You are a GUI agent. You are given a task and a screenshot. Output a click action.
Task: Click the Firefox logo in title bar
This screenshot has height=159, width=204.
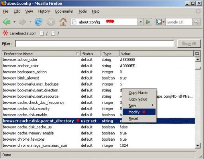(4, 3)
